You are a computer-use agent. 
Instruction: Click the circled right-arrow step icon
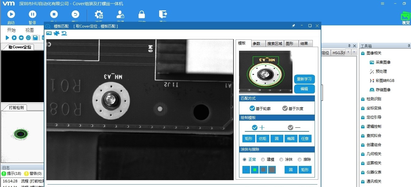[x=21, y=38]
